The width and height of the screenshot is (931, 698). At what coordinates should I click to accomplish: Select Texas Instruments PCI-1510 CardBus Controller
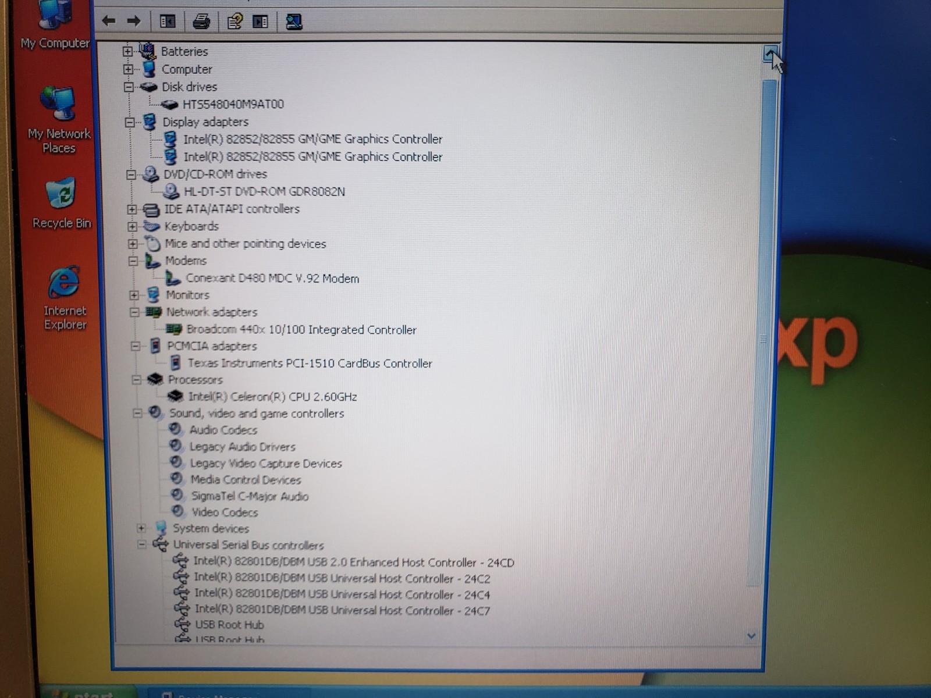click(x=310, y=364)
